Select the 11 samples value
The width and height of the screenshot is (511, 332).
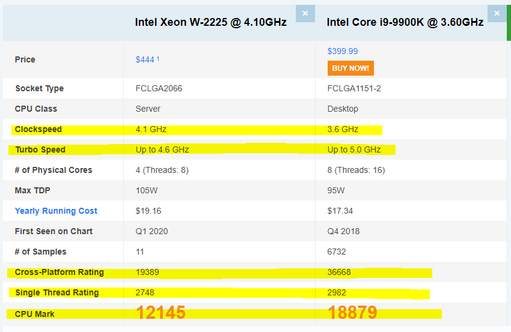139,252
